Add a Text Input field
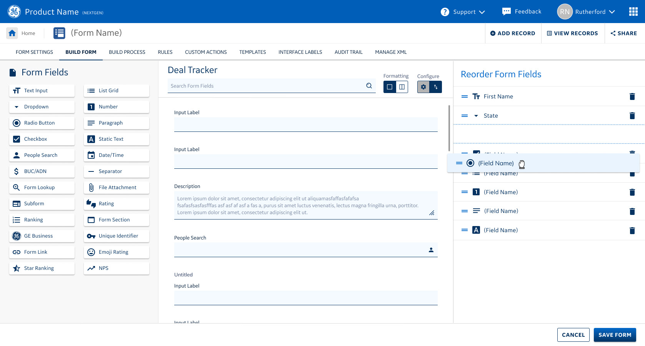The width and height of the screenshot is (645, 346). tap(42, 91)
